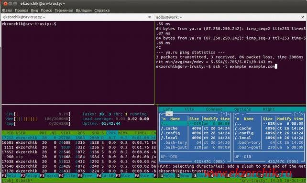Select /.config in left mc panel
The width and height of the screenshot is (307, 183).
coord(195,133)
